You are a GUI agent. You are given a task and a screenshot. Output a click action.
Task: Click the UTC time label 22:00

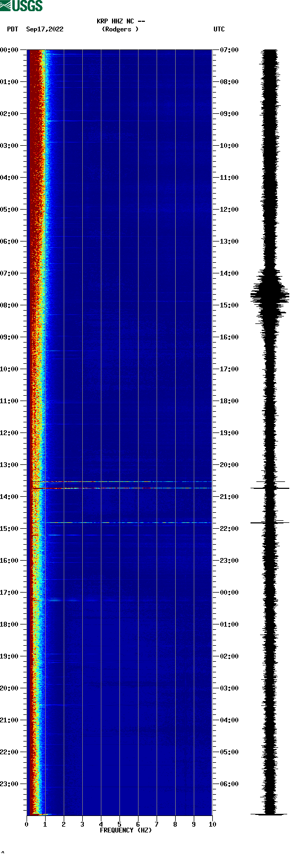[229, 529]
